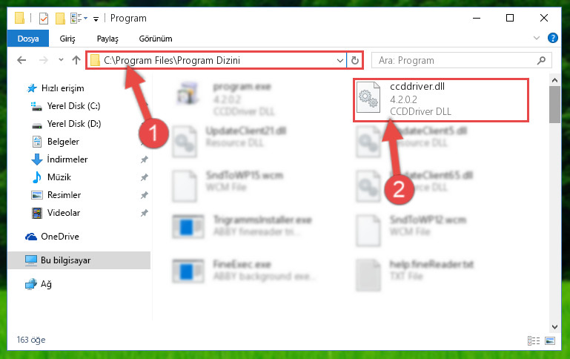
Task: Open the Görünüm ribbon tab
Action: 156,39
